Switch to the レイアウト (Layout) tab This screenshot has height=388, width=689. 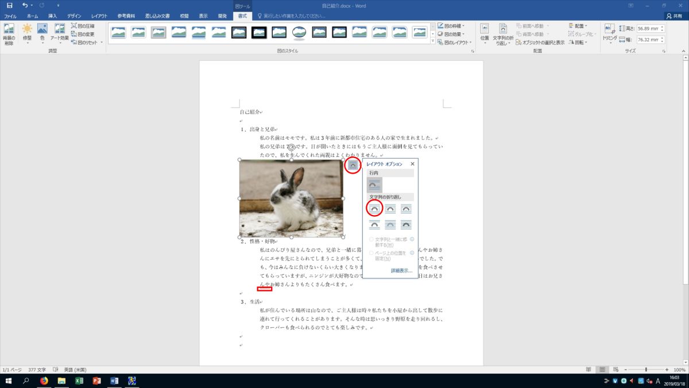pyautogui.click(x=99, y=16)
